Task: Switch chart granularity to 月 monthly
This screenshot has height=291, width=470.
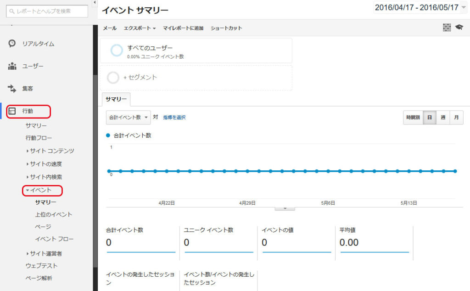Action: click(x=456, y=118)
